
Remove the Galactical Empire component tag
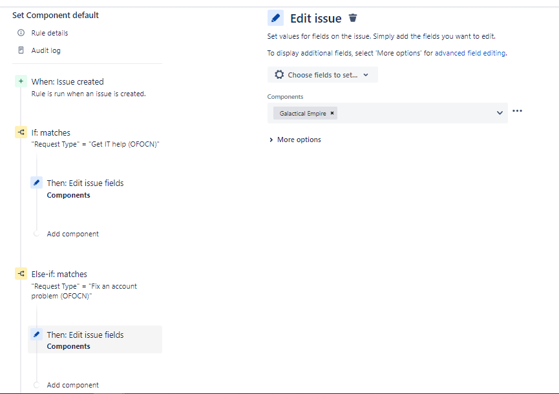coord(332,113)
